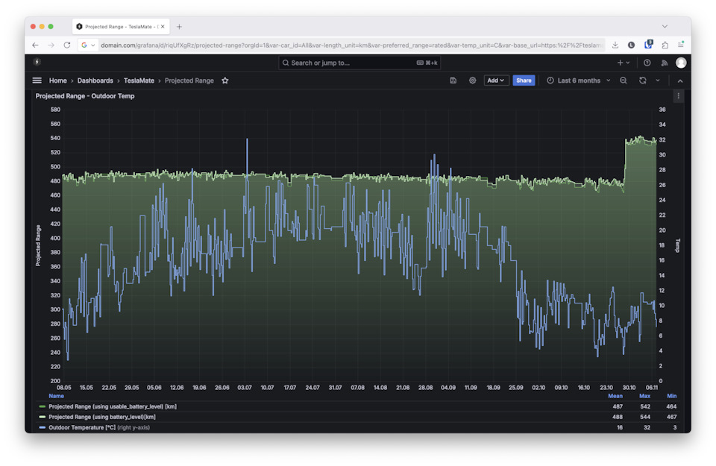
Task: Refresh the dashboard
Action: pyautogui.click(x=642, y=81)
